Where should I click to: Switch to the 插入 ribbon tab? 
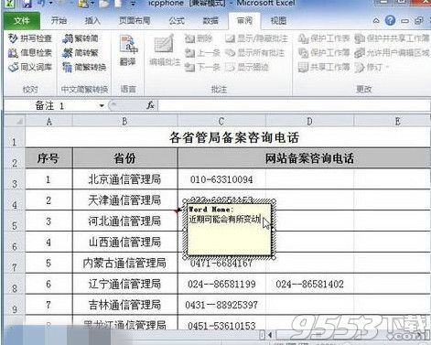click(92, 21)
